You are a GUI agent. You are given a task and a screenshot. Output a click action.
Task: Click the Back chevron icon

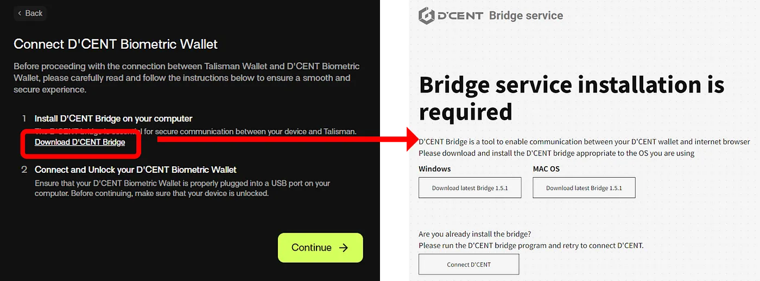tap(20, 14)
